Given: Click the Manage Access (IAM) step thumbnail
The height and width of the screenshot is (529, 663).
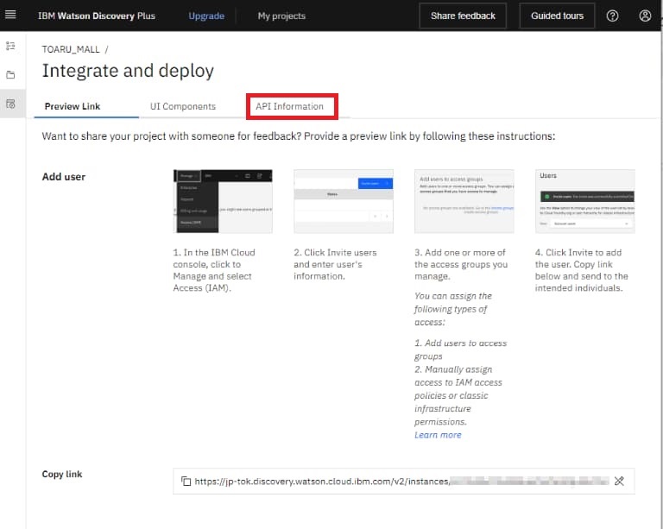Looking at the screenshot, I should tap(223, 201).
